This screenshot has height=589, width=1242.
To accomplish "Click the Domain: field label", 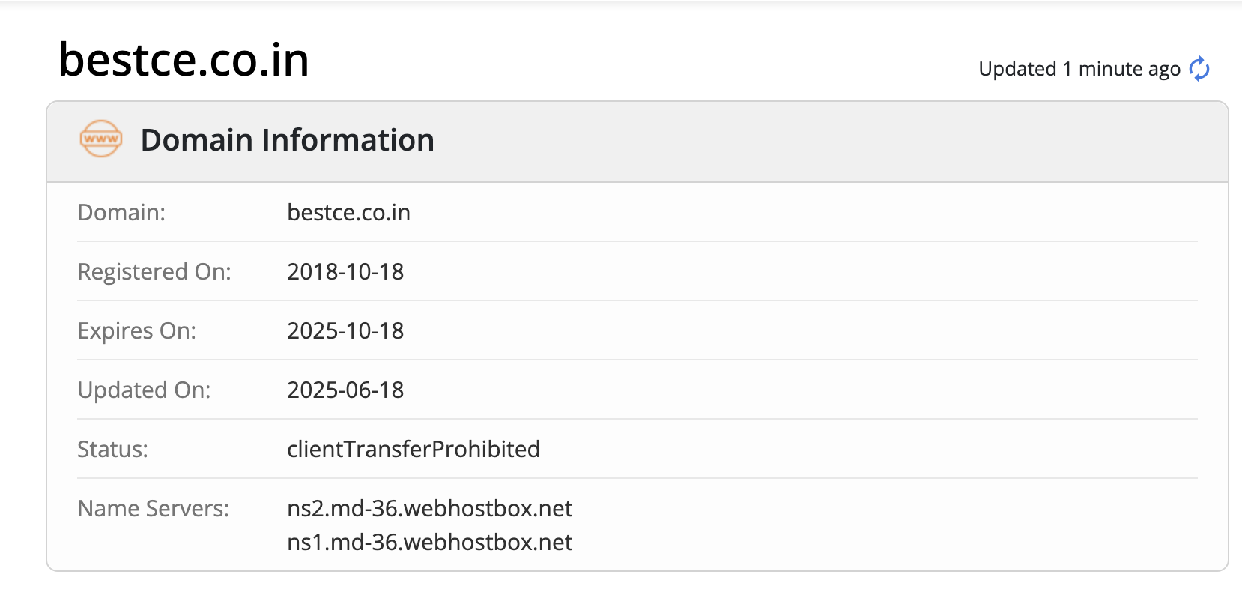I will (x=121, y=213).
